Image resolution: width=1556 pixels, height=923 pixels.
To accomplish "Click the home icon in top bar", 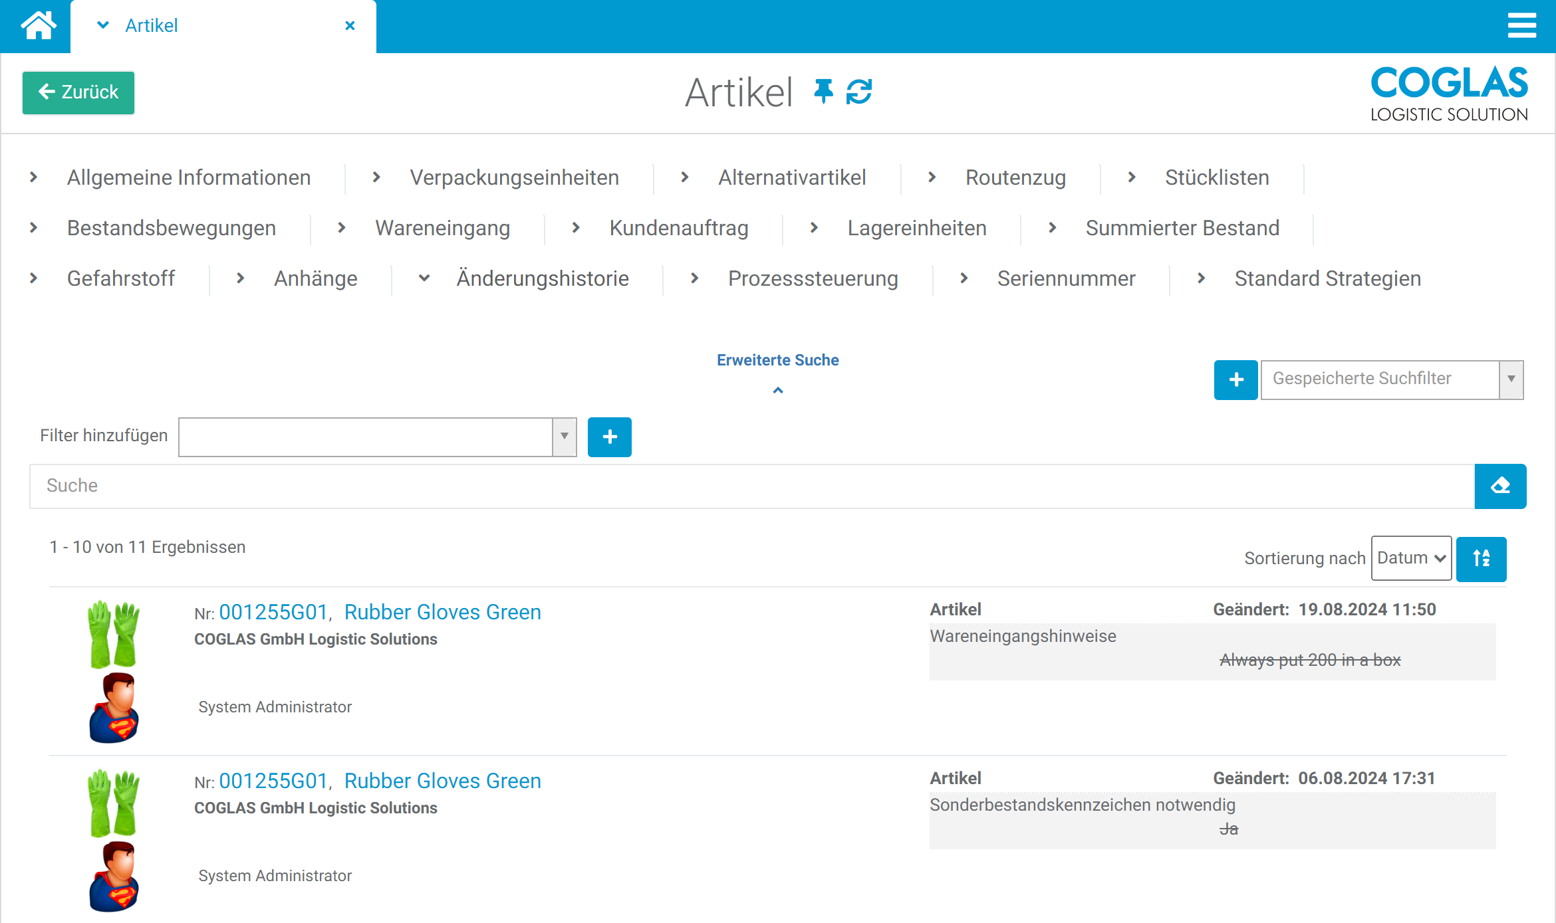I will (x=38, y=25).
